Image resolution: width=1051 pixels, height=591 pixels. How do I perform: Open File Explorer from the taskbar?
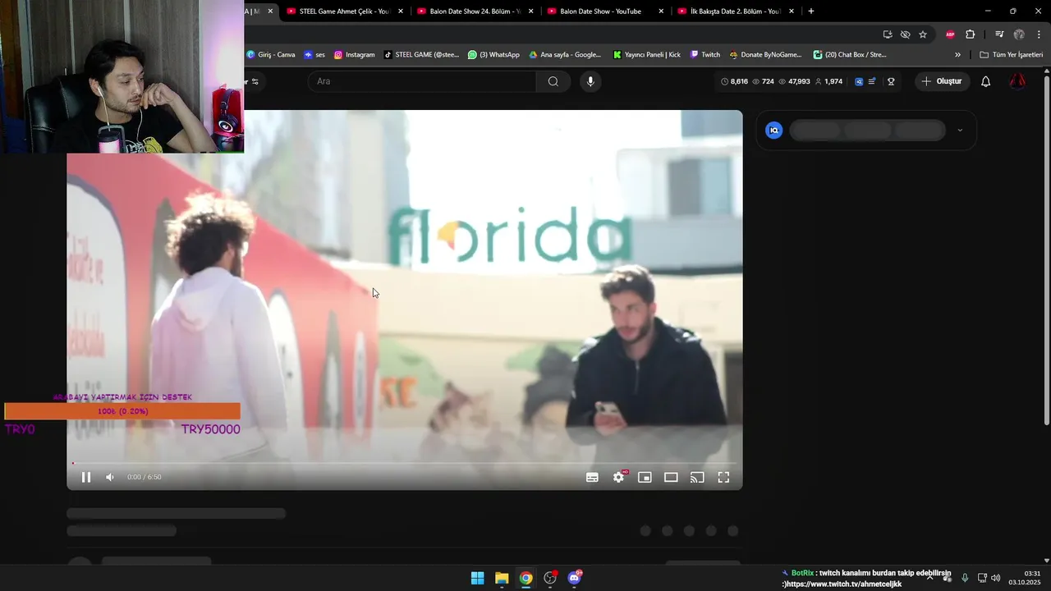[502, 578]
